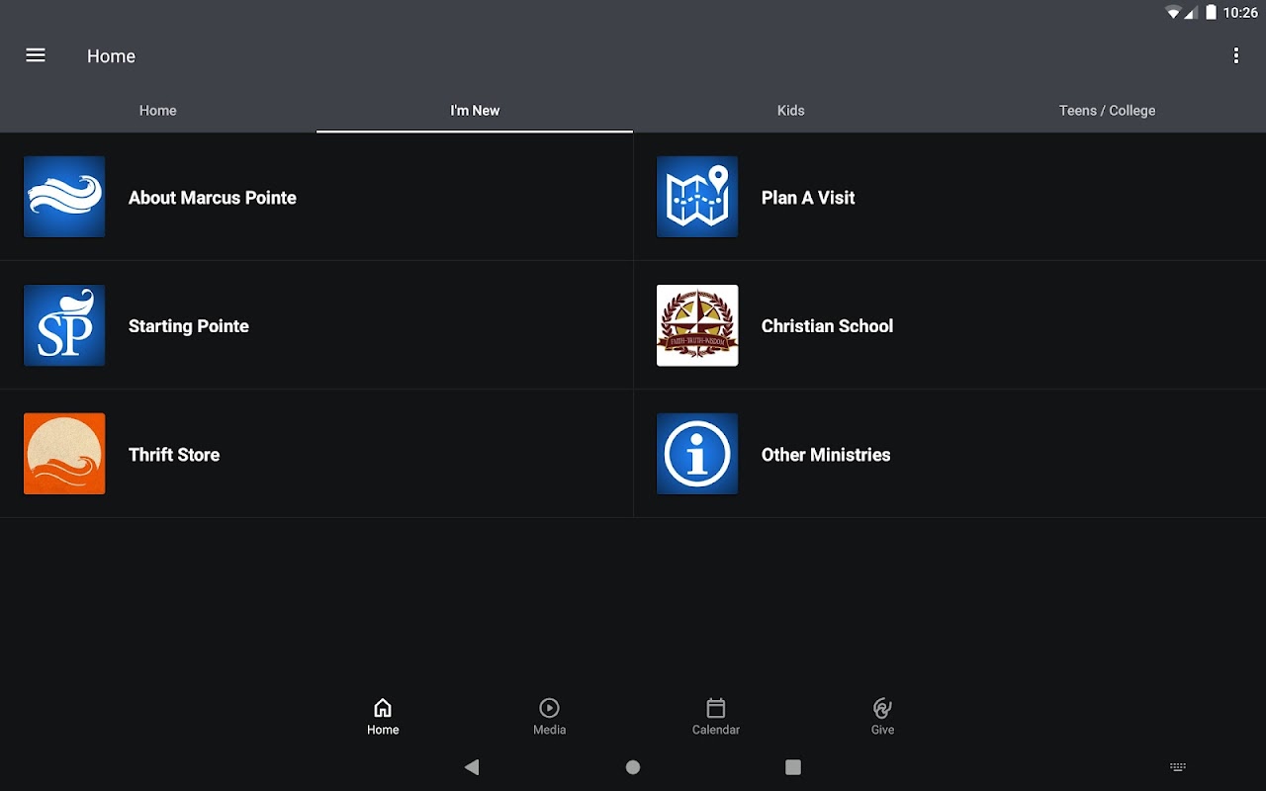Open Plan A Visit

(x=949, y=197)
